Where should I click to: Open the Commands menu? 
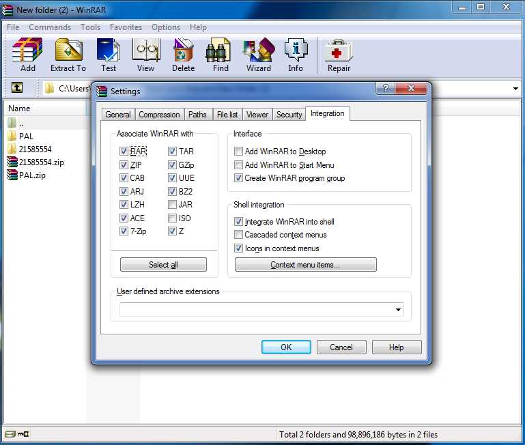(50, 27)
